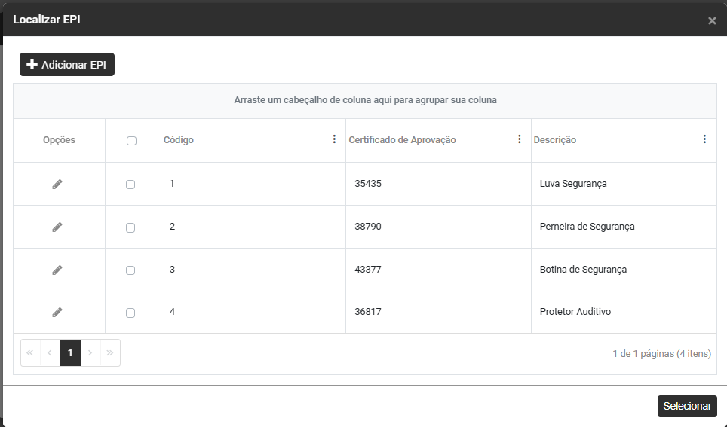Open Código column options menu
This screenshot has height=427, width=727.
pyautogui.click(x=334, y=139)
